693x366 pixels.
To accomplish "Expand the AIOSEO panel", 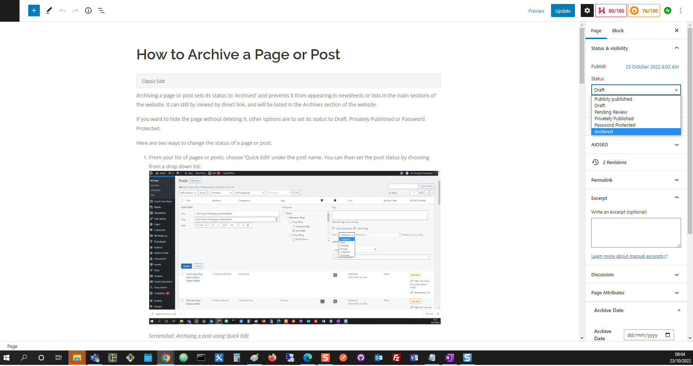I will 635,145.
